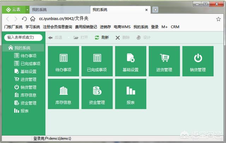
Task: Open M+ bookmark
Action: pyautogui.click(x=165, y=27)
